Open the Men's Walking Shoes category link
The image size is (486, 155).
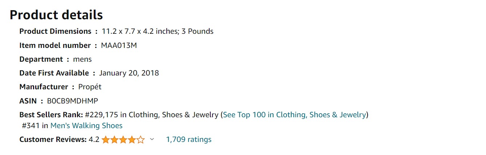[86, 126]
